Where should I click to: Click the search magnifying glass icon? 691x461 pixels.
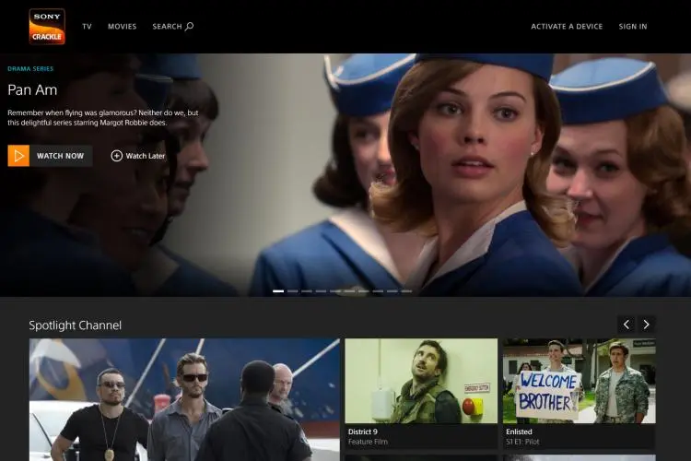(x=189, y=27)
